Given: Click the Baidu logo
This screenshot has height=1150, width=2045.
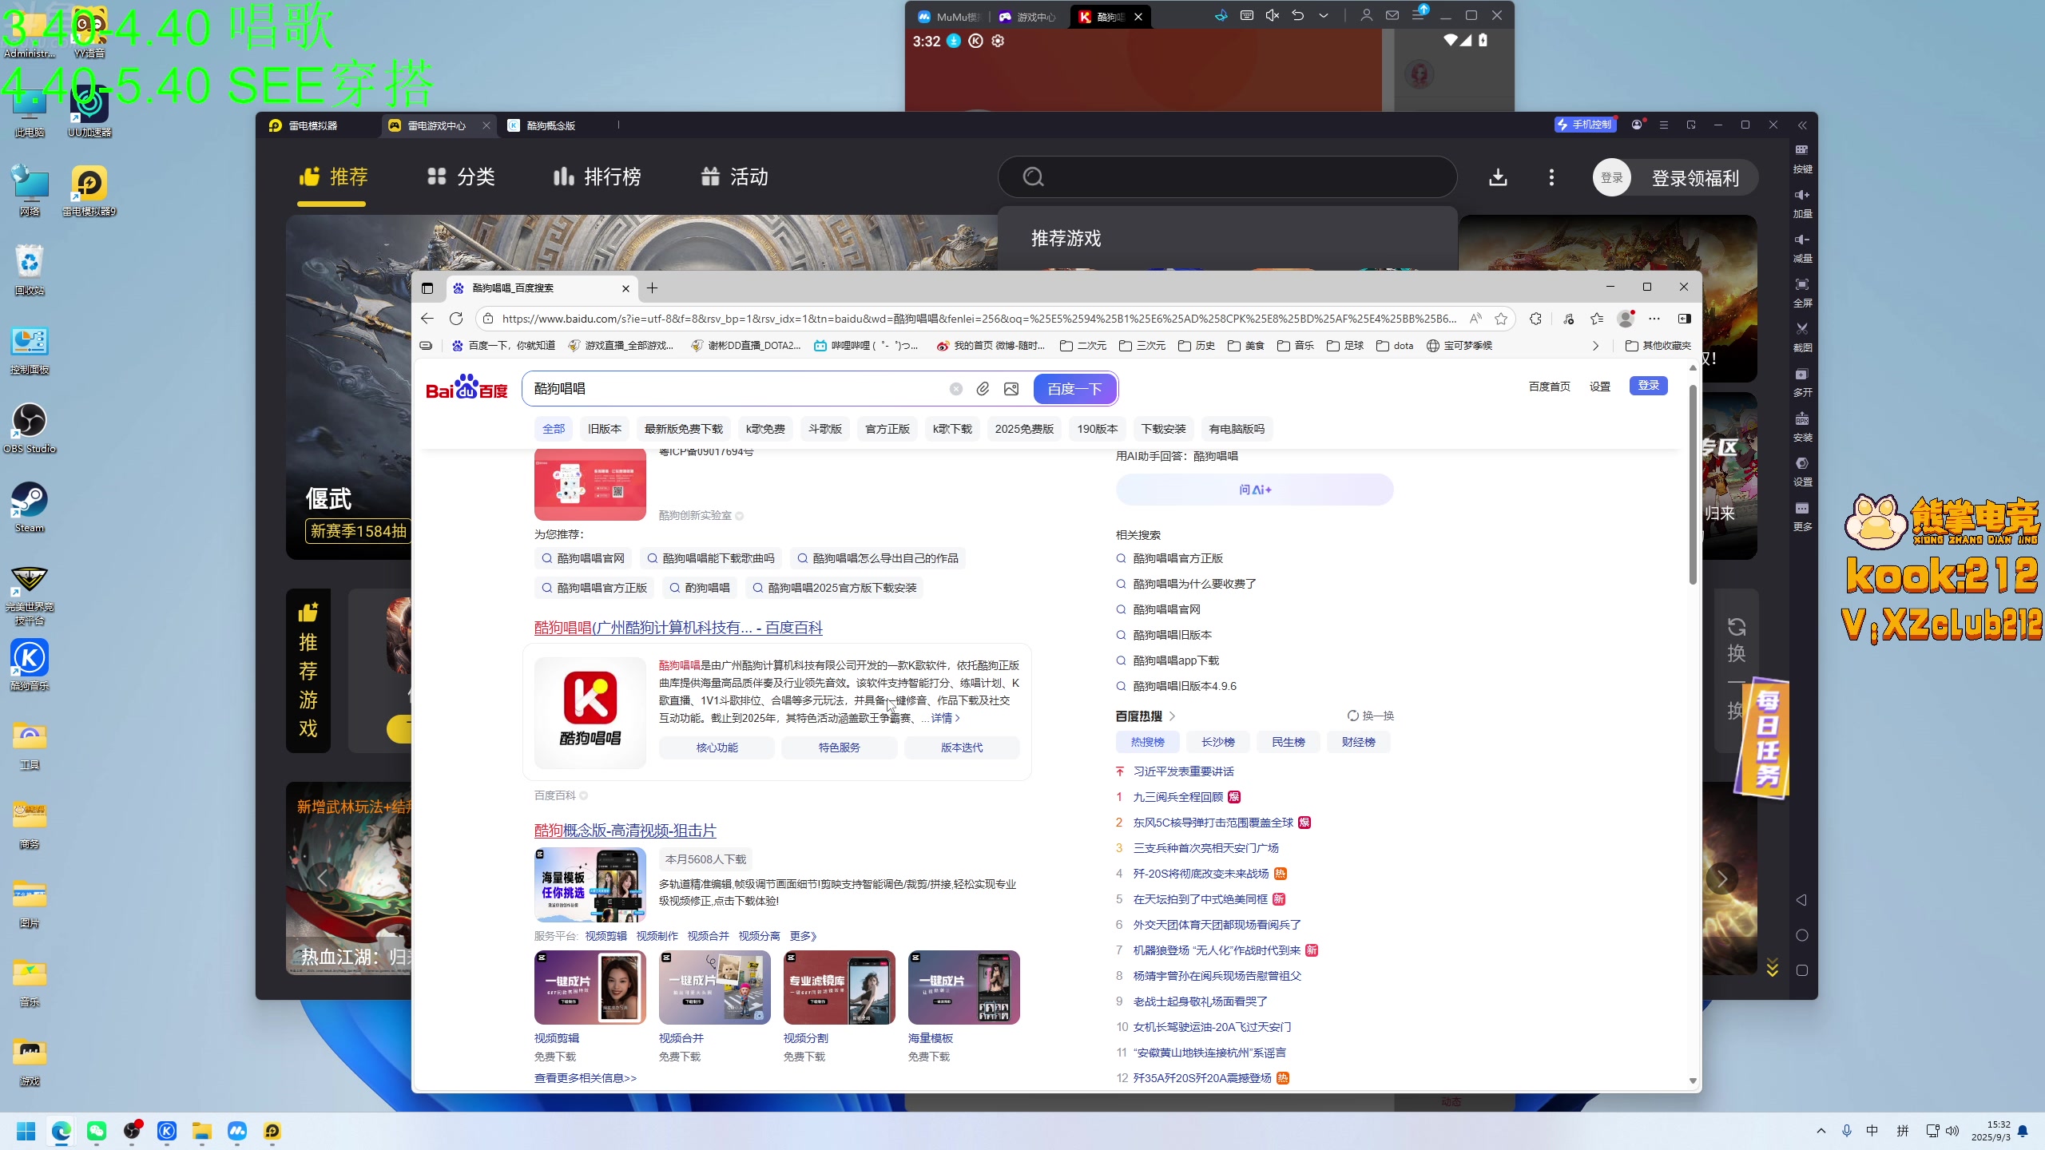Looking at the screenshot, I should (467, 387).
